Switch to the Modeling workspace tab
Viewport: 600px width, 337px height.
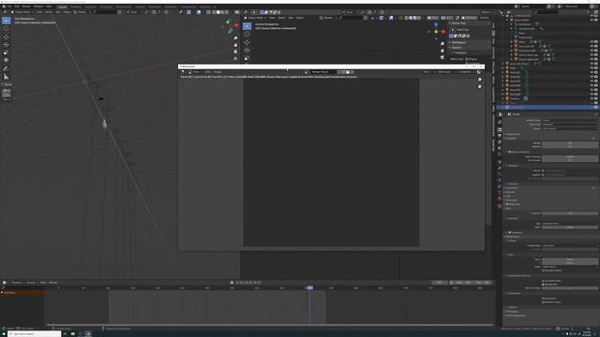(x=76, y=7)
